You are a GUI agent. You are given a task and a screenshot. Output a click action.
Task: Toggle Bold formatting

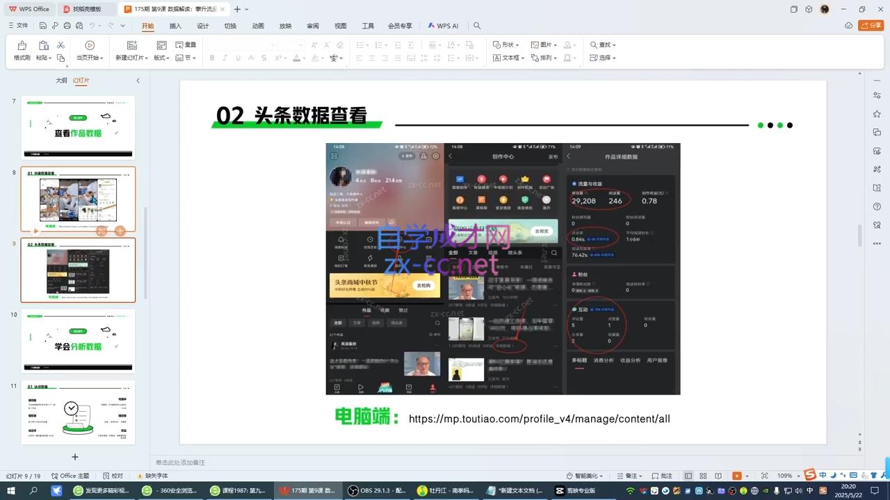[212, 58]
